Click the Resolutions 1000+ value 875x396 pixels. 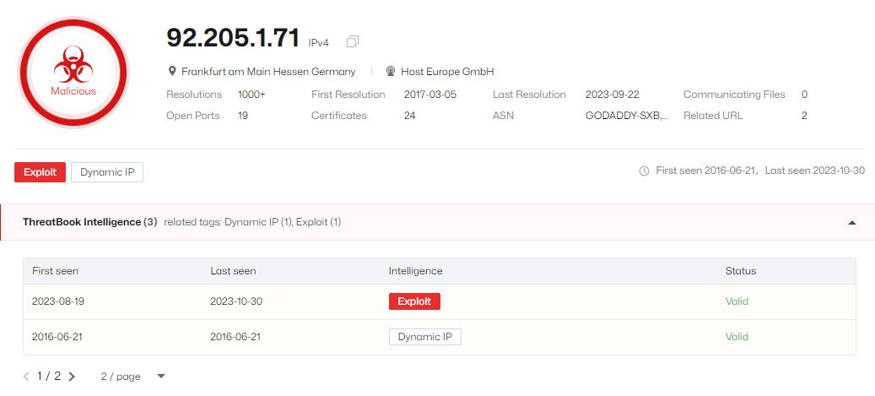click(x=251, y=95)
